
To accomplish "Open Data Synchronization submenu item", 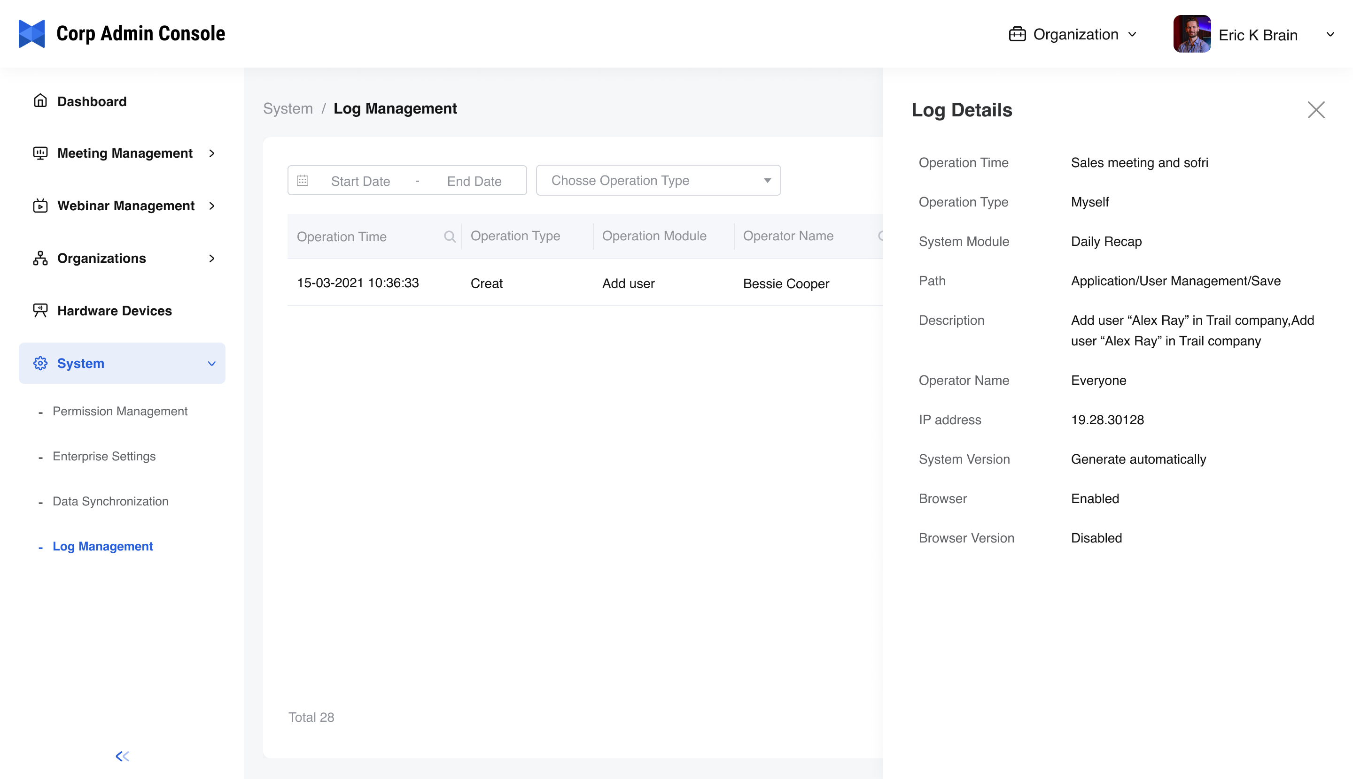I will [110, 501].
